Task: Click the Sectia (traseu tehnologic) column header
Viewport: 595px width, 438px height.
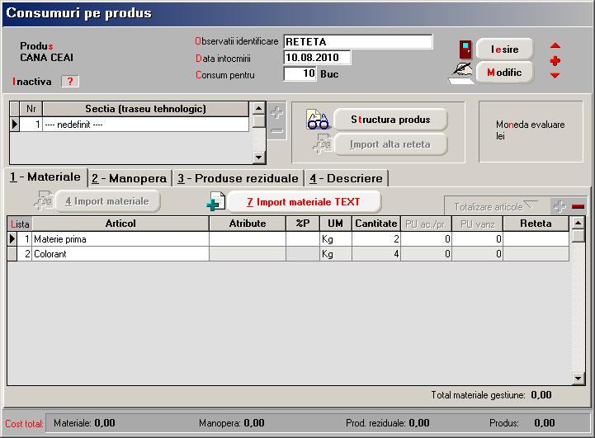Action: tap(146, 109)
